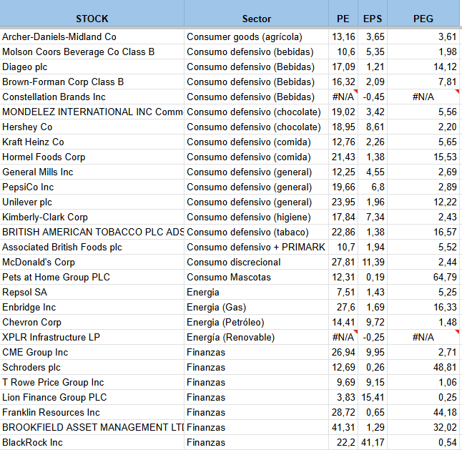Select PEG value 16,57 for British American Tobacco
The image size is (462, 450).
[423, 233]
